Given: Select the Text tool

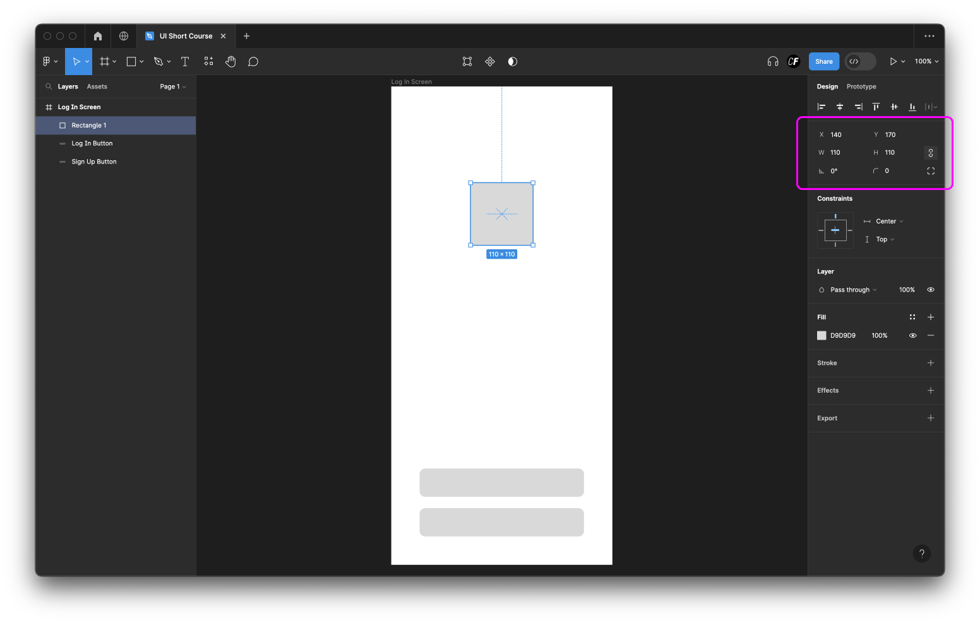Looking at the screenshot, I should click(x=185, y=61).
